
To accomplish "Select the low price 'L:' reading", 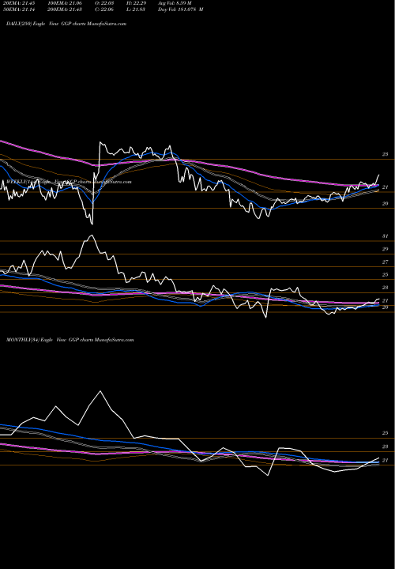I will pos(137,9).
